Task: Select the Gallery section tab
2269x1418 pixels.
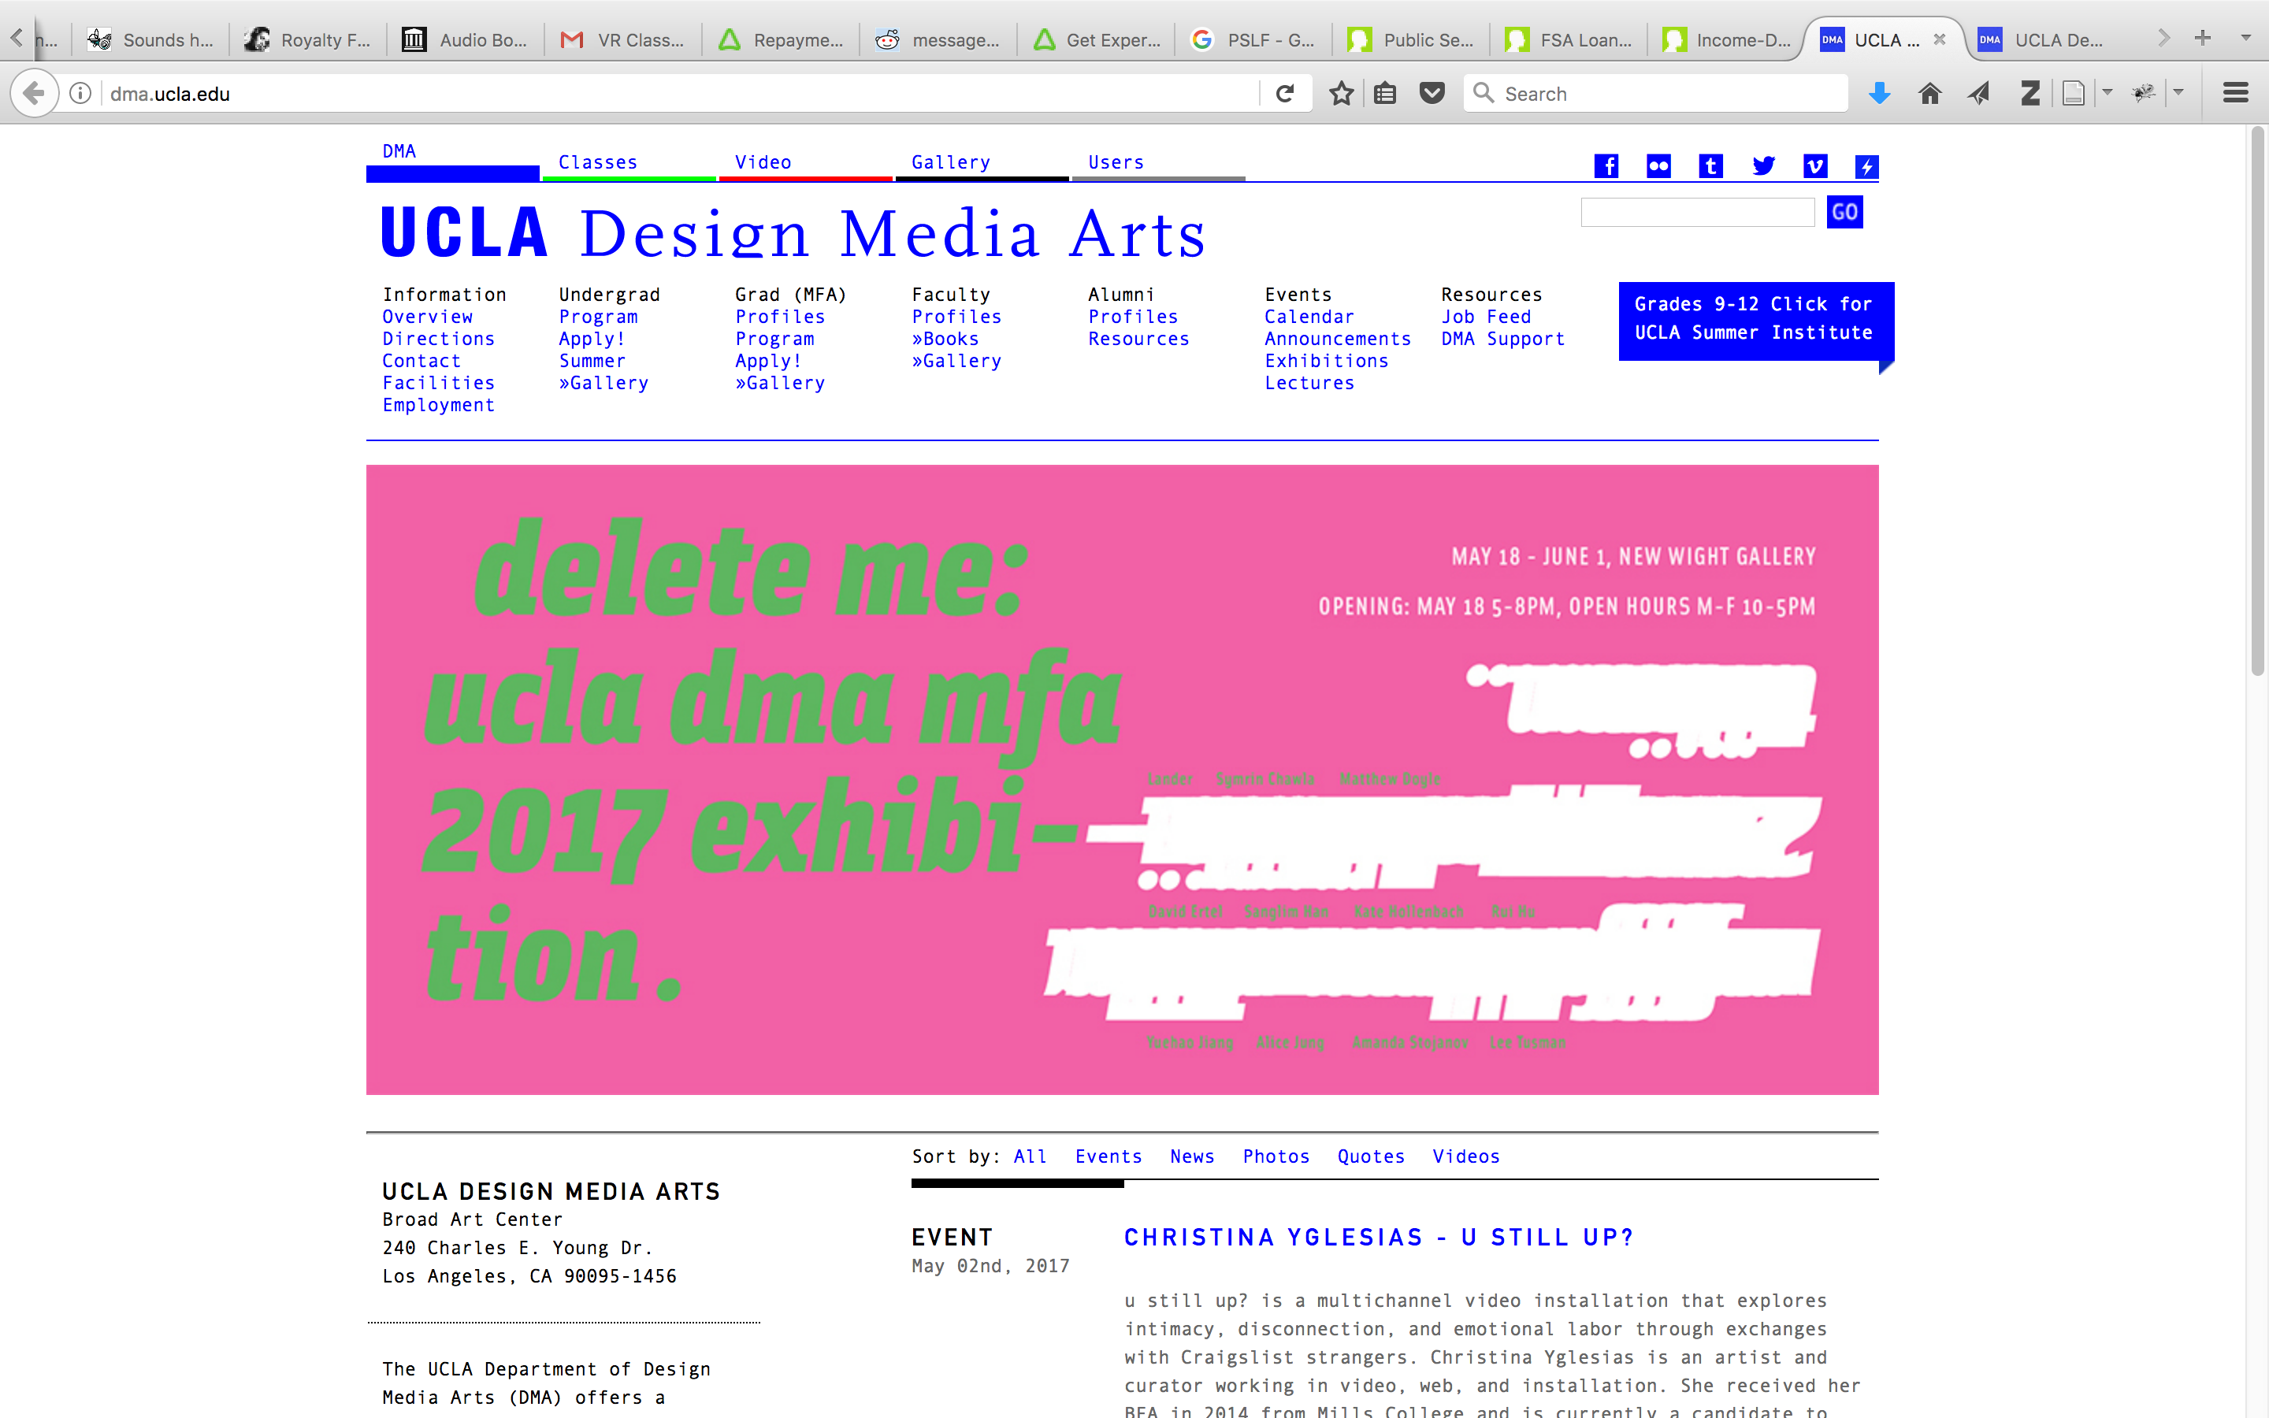Action: tap(951, 162)
